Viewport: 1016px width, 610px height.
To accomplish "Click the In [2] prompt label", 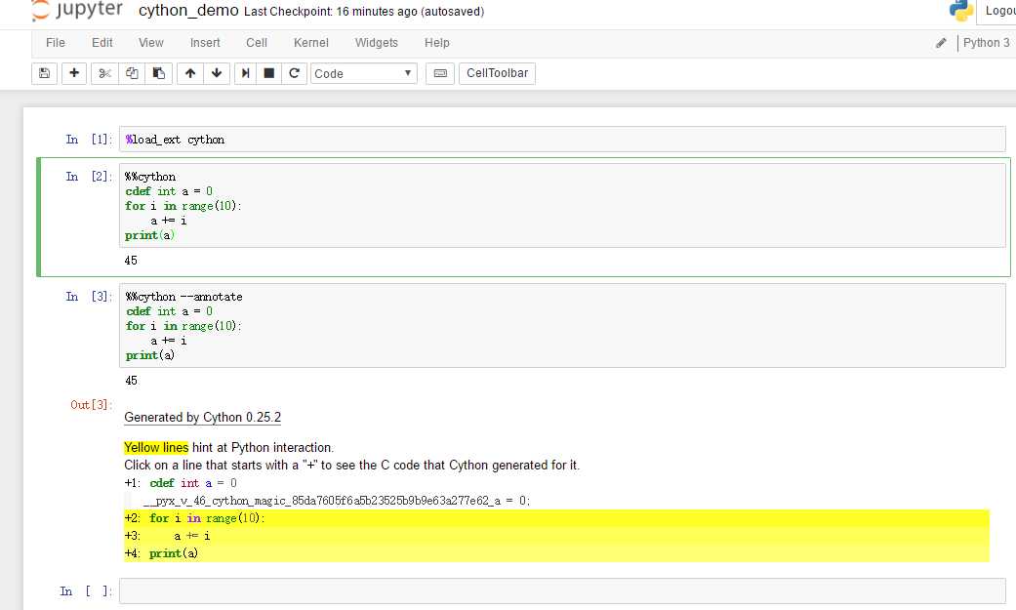I will pyautogui.click(x=89, y=177).
